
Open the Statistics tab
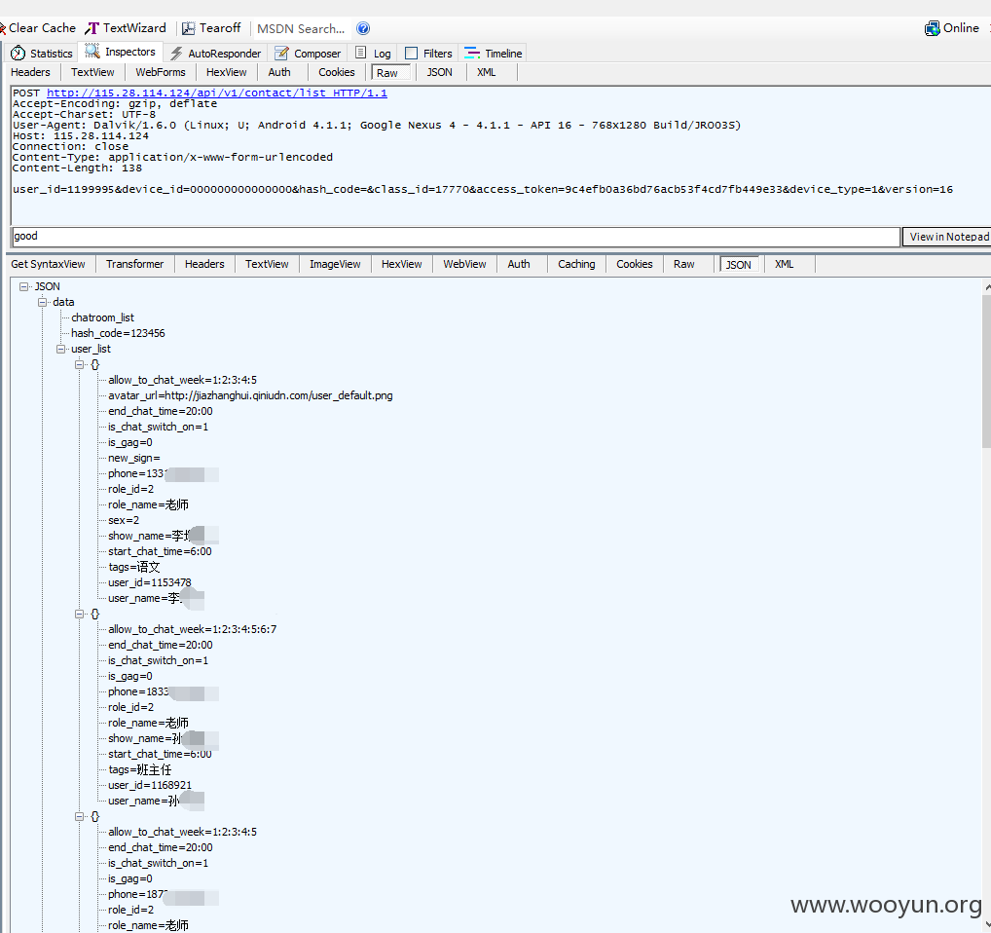42,54
